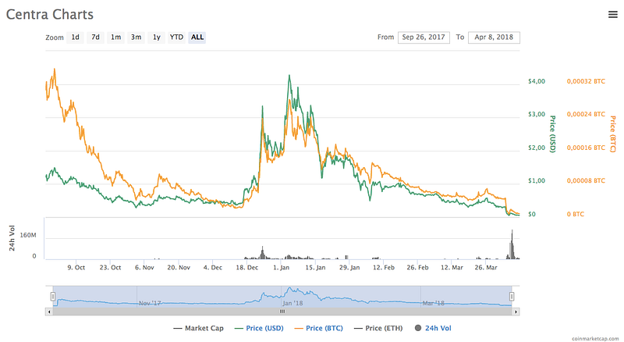Click the 0,00032 BTC axis label

tap(586, 81)
